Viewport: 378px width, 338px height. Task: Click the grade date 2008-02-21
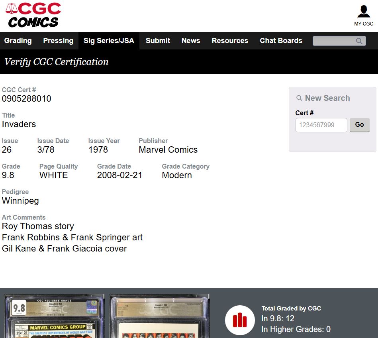point(119,175)
